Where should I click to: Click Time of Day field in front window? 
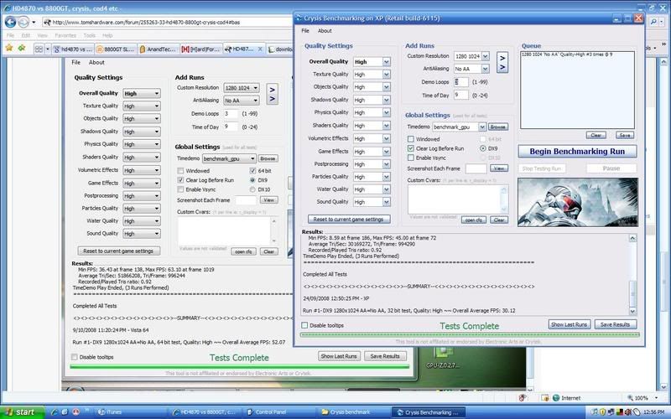pos(460,95)
